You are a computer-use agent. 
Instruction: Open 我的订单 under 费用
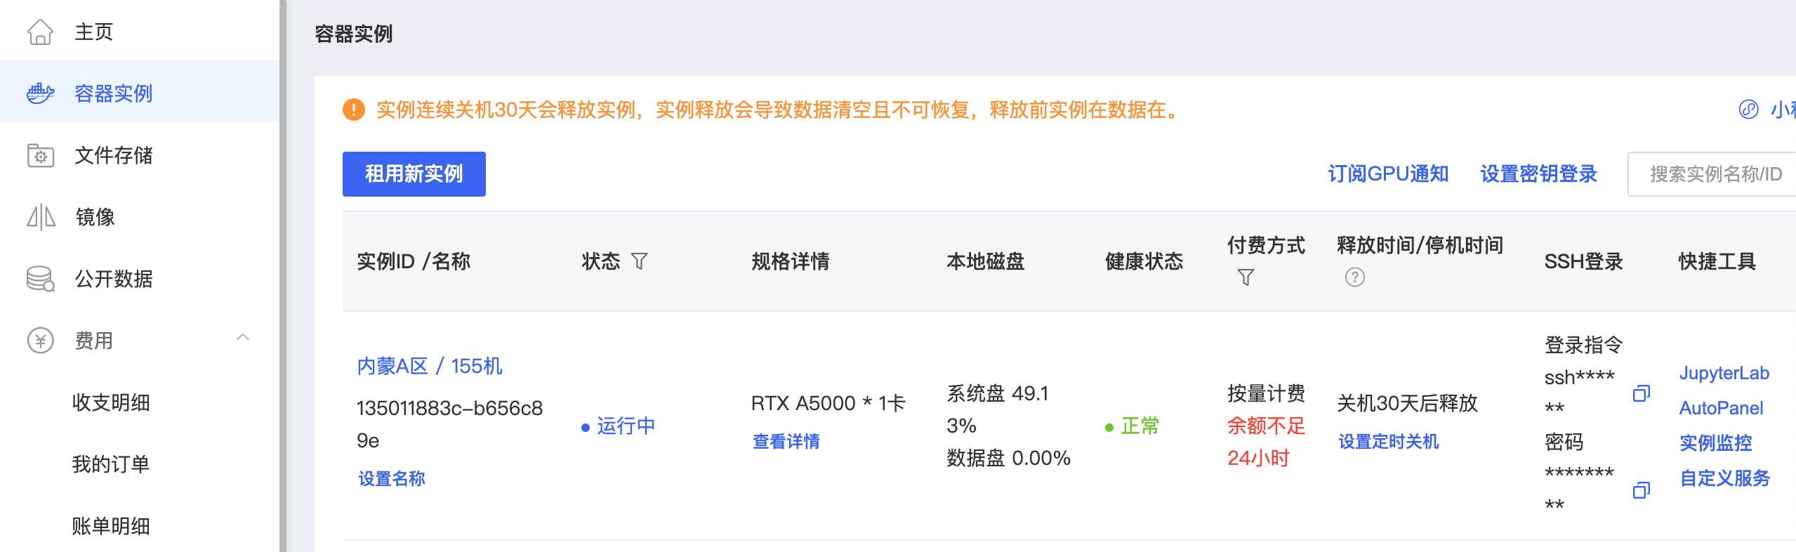click(111, 464)
